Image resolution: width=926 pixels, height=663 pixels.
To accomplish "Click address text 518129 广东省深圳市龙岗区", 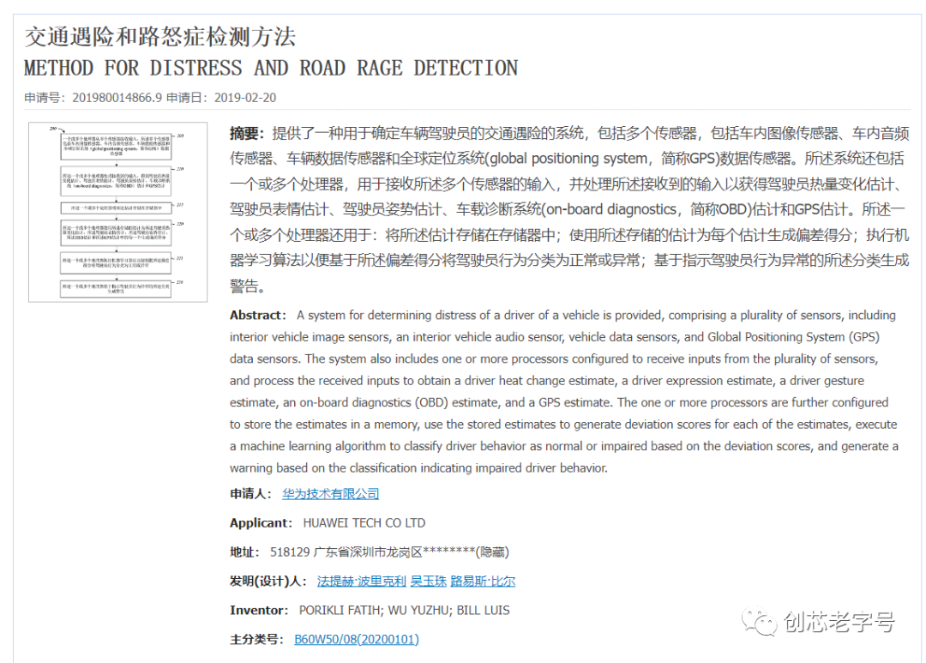I will [346, 552].
